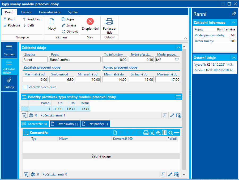Click Trvání přestávky field 0:30
239x180 pixels.
coord(141,60)
